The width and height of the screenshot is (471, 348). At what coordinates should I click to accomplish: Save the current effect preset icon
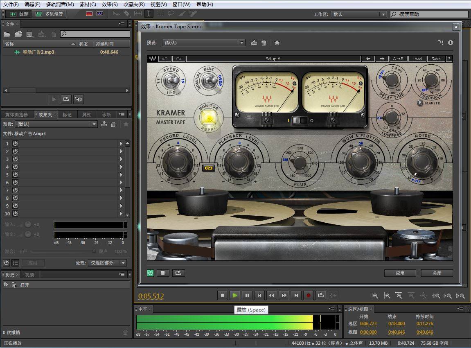click(x=254, y=43)
